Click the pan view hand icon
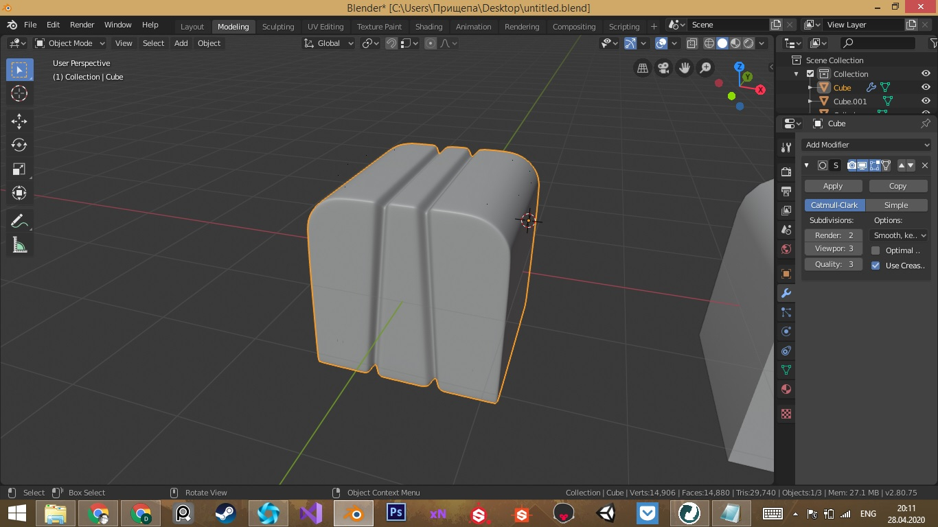Image resolution: width=938 pixels, height=527 pixels. coord(685,68)
